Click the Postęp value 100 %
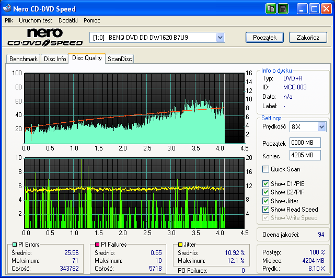The width and height of the screenshot is (335, 278). coord(317,252)
